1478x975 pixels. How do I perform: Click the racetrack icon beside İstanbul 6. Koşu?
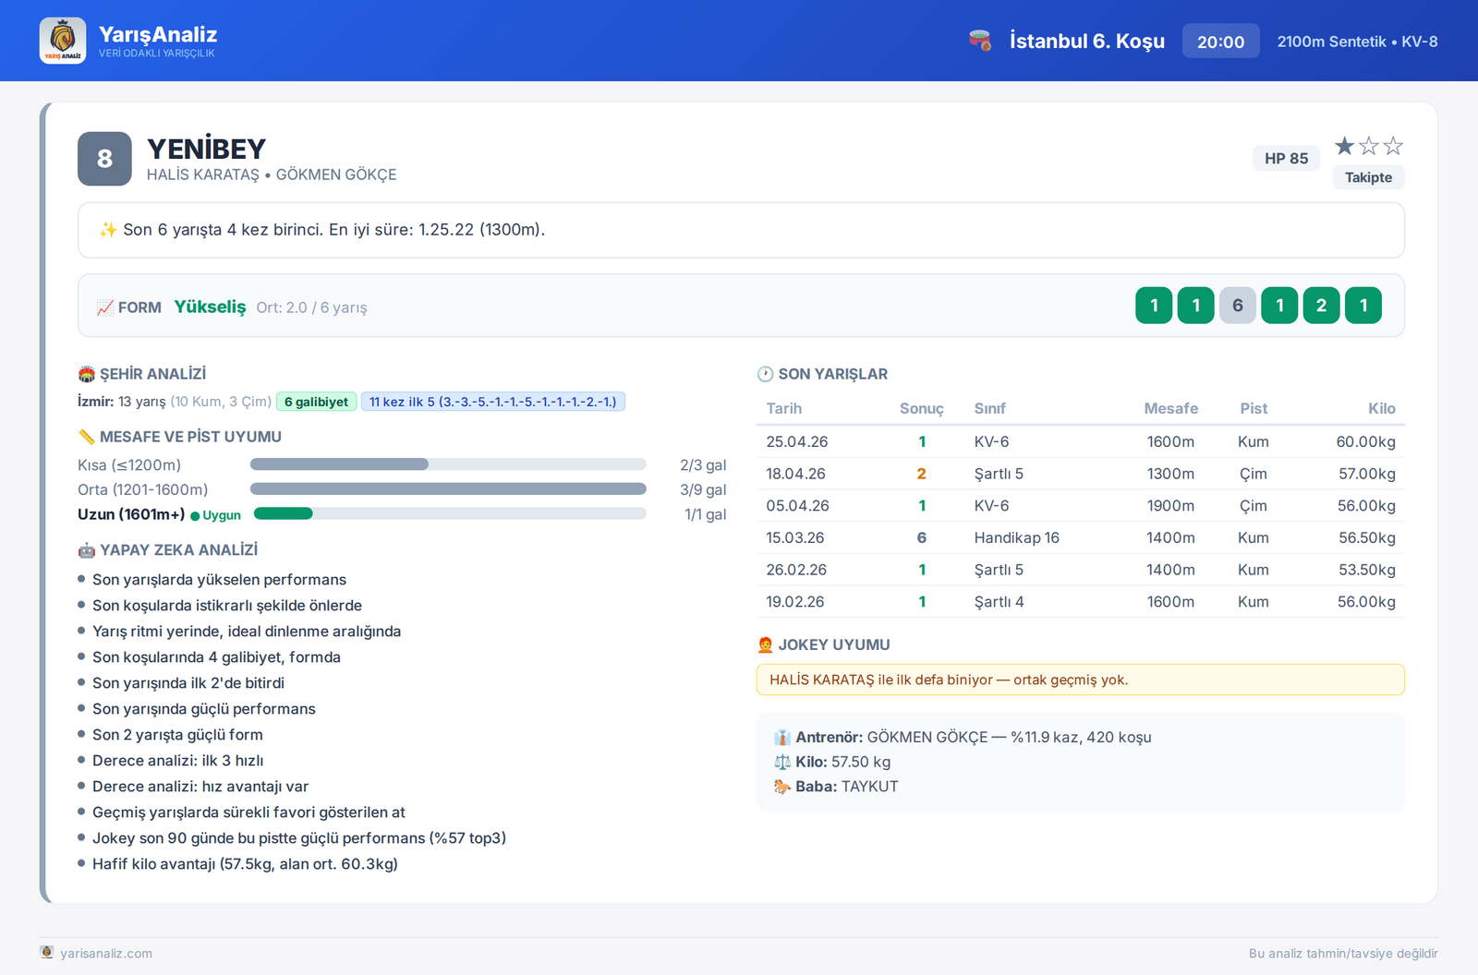point(980,41)
